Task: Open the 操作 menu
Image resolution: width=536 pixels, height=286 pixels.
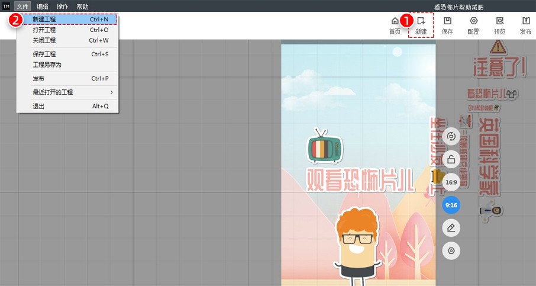Action: tap(62, 6)
